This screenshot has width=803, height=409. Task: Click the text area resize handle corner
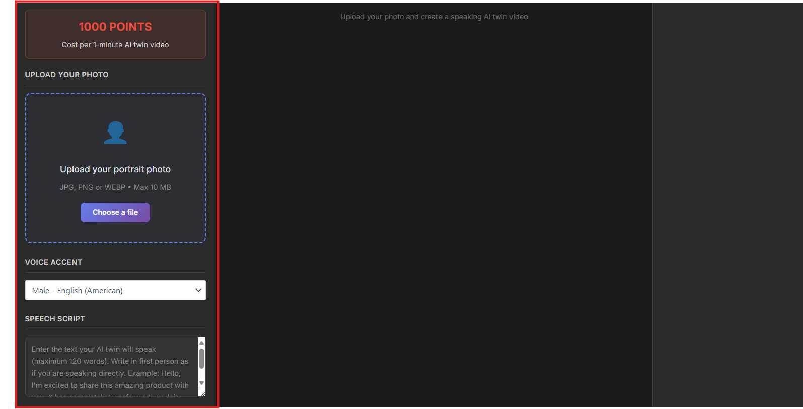click(x=202, y=393)
